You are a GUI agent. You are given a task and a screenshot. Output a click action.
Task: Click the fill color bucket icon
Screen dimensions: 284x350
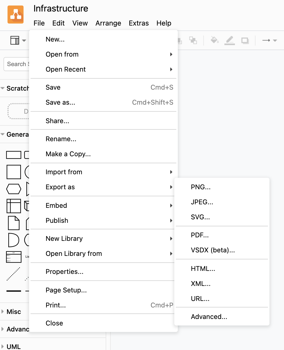tap(214, 40)
